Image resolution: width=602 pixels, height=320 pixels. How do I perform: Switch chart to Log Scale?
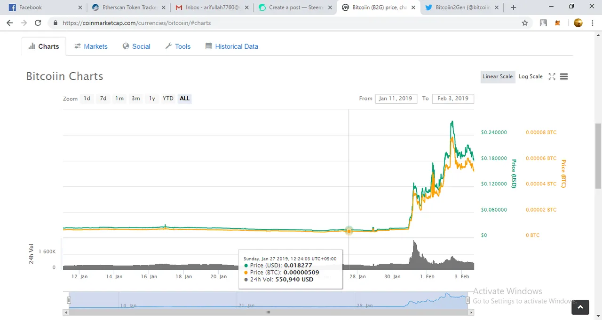(531, 76)
